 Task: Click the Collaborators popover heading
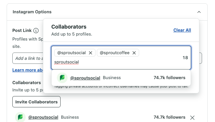pos(69,27)
